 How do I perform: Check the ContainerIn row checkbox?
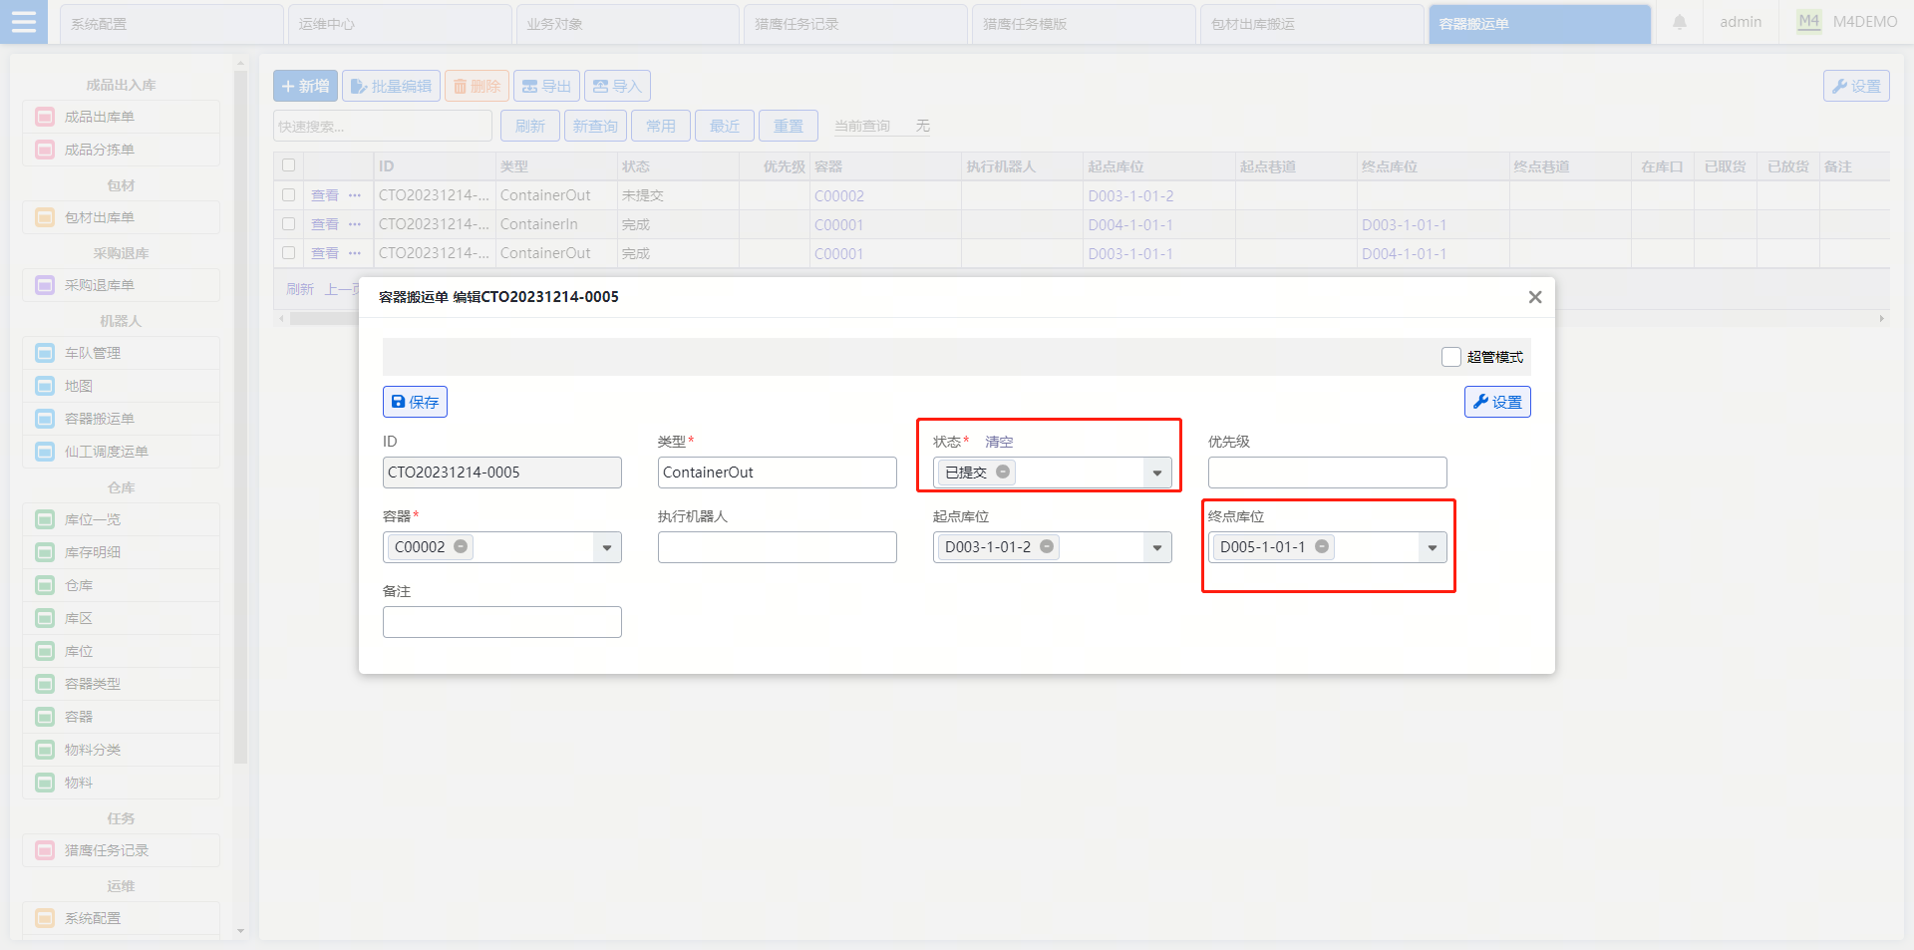click(x=288, y=224)
